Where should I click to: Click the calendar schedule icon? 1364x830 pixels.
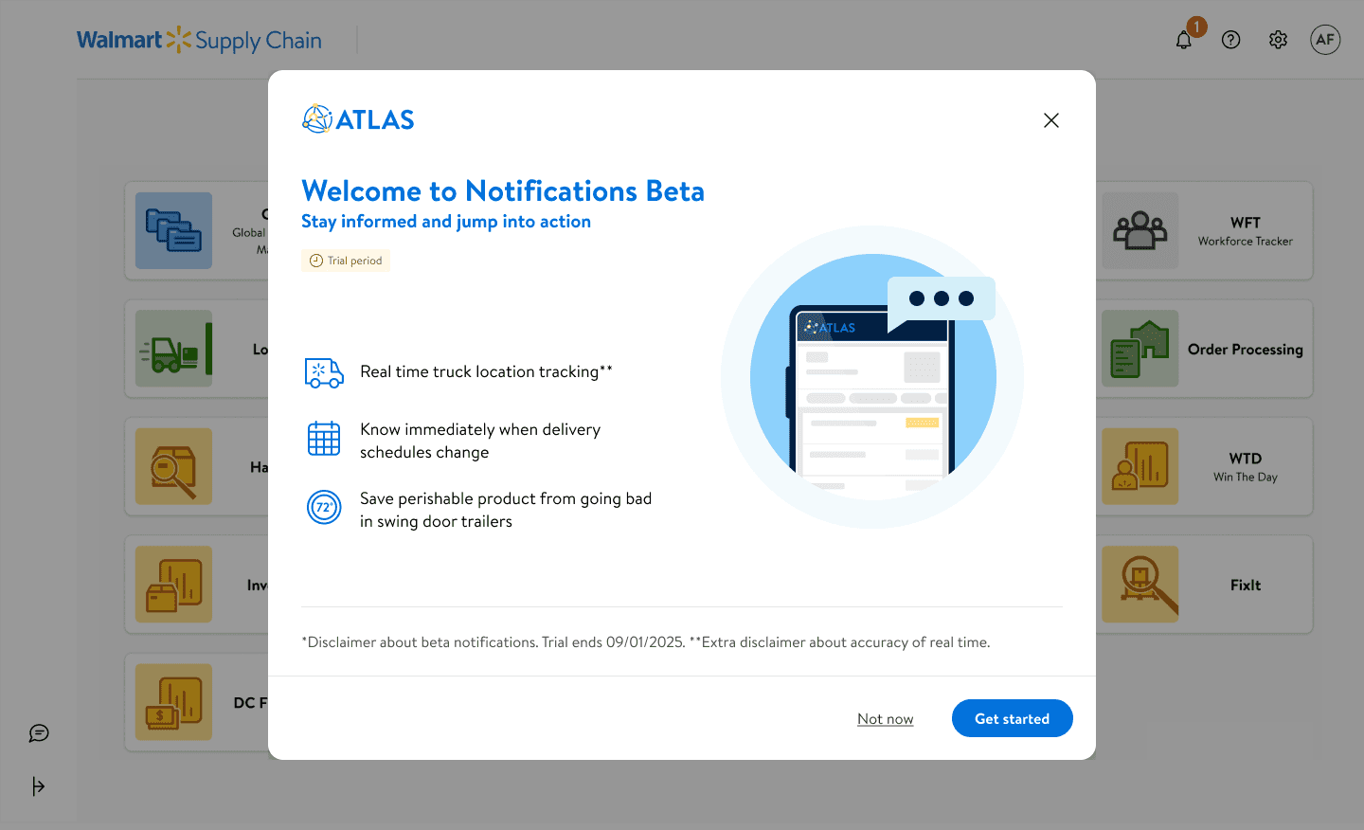pos(324,439)
